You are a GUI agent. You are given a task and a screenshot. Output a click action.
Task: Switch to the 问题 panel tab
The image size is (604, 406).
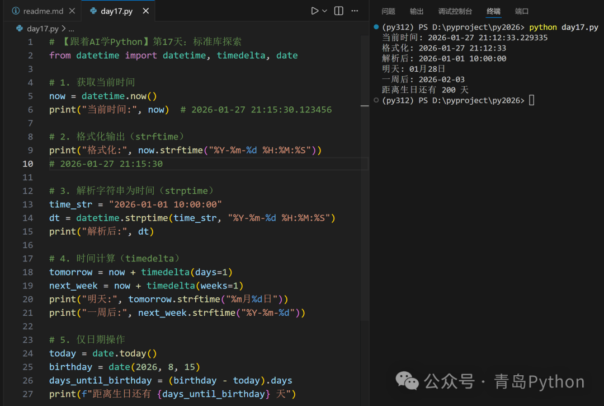click(x=388, y=11)
